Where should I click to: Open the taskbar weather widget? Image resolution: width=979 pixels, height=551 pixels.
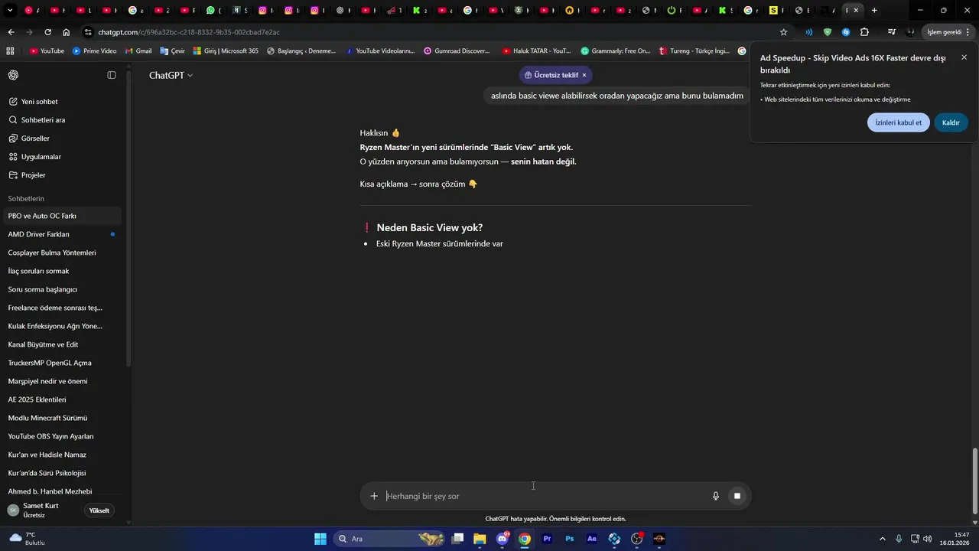click(x=28, y=539)
